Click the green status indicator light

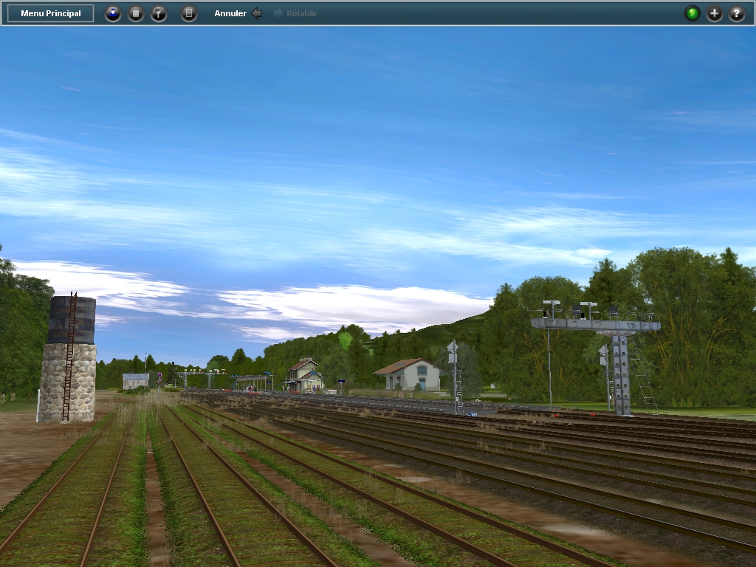click(693, 13)
